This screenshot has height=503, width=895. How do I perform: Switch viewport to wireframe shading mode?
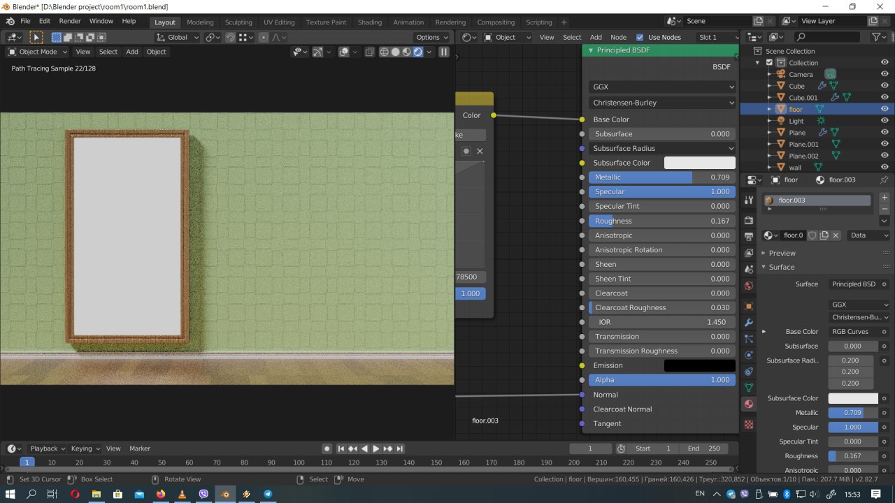[384, 52]
